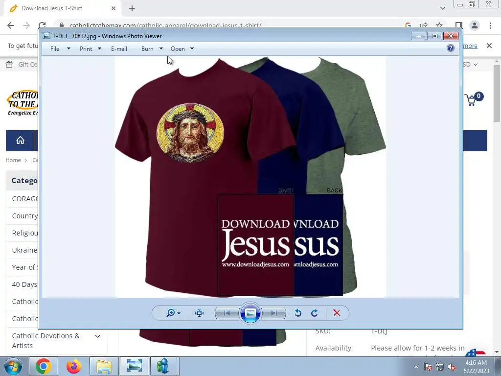
Task: Click the browser page vertical scrollbar
Action: coord(497,94)
